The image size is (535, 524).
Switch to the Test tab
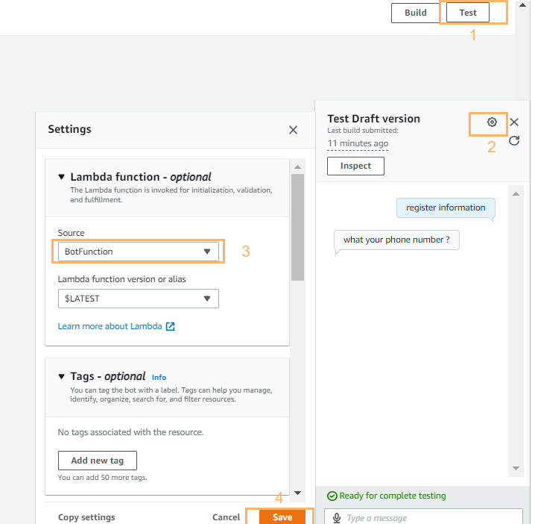pos(467,13)
